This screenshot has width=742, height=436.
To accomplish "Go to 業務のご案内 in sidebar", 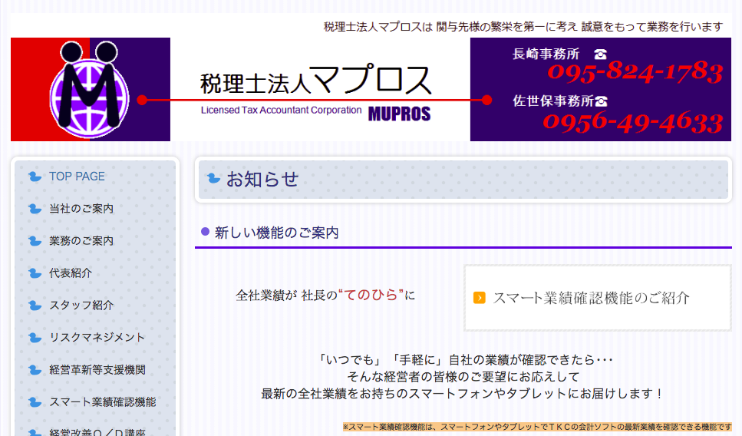I will (81, 241).
